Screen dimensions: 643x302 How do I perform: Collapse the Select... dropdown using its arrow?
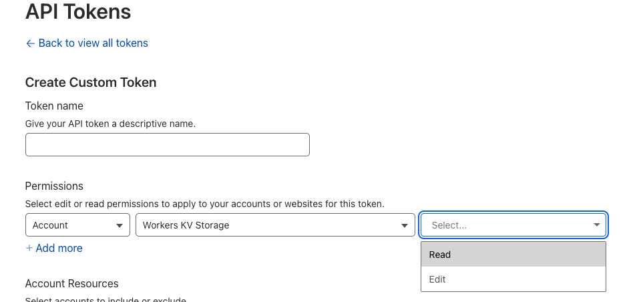(x=597, y=225)
